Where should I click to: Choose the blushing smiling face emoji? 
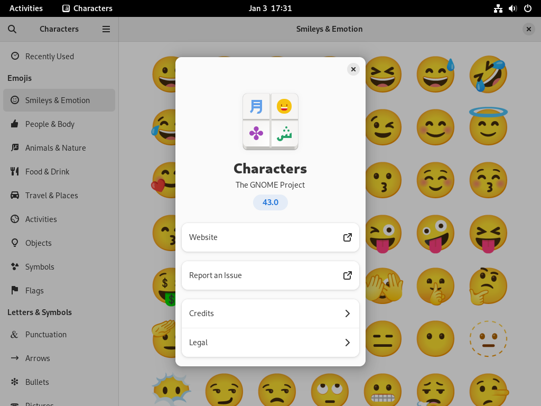coord(436,127)
